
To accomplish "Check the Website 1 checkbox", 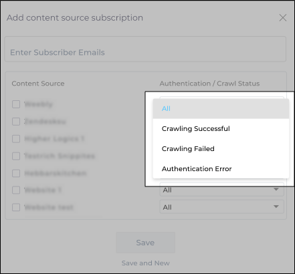I will tap(16, 190).
